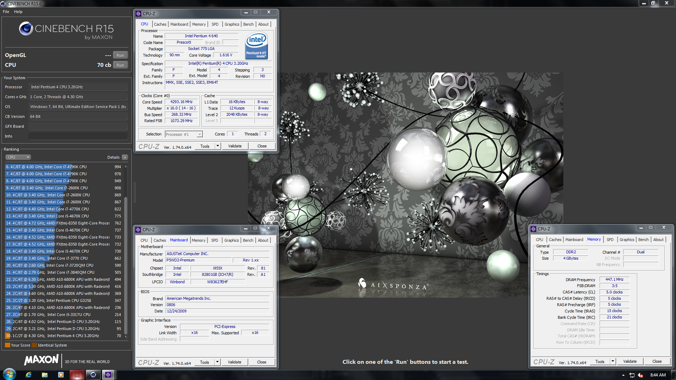Click the taskbar clock showing 8:44 AM
Screen dimensions: 676x380
[x=658, y=375]
